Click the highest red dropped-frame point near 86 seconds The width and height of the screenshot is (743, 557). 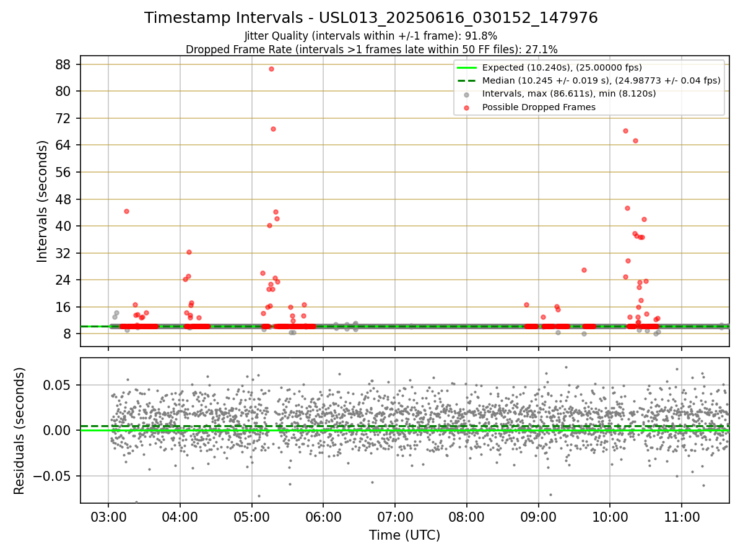point(271,69)
